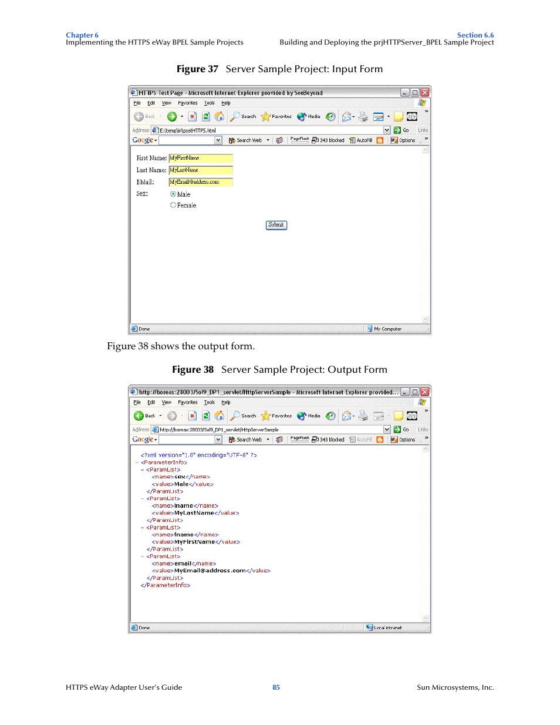Refresh the HttpServerSample window
Screen dimensions: 560x725
(x=206, y=416)
